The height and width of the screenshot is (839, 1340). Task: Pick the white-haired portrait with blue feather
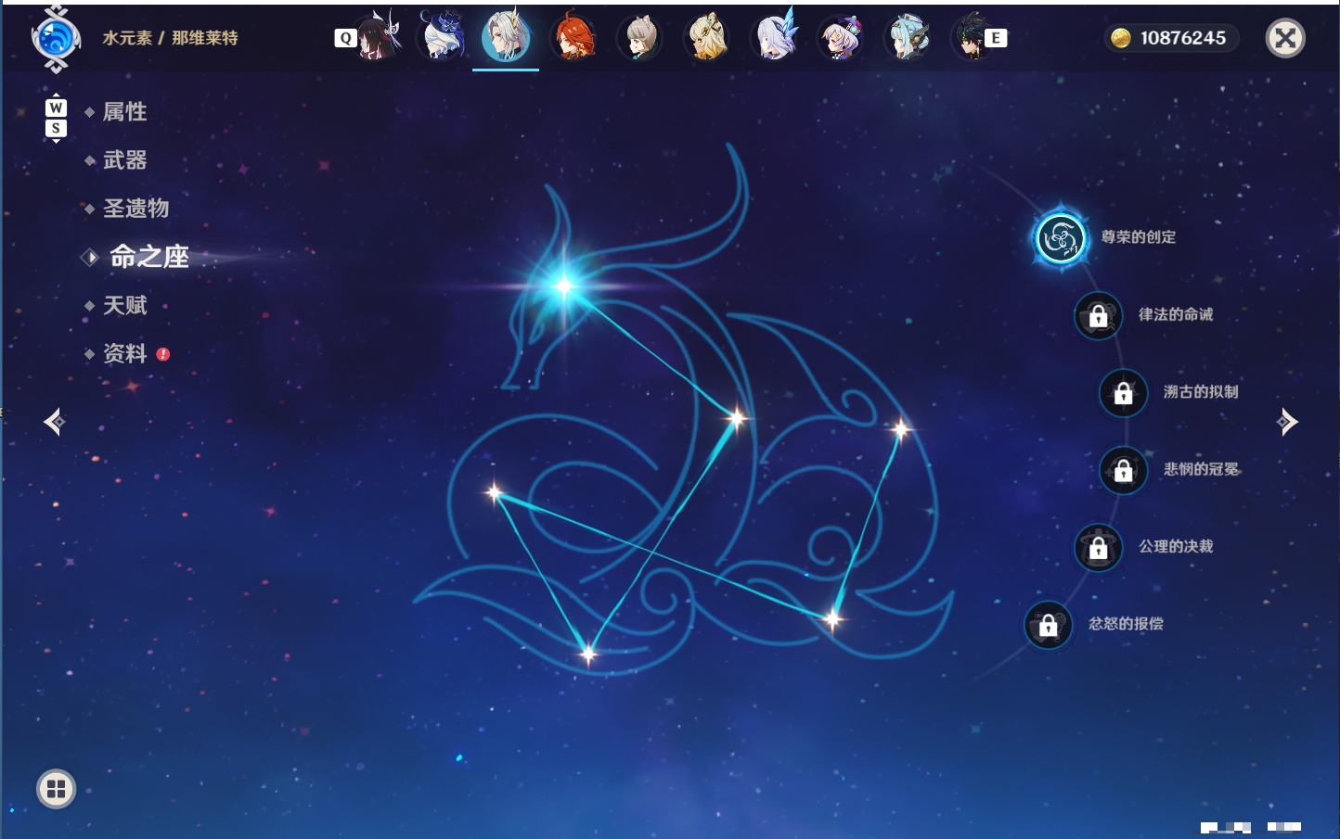774,37
